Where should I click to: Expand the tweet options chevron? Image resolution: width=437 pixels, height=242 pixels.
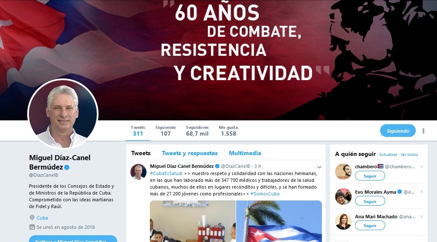319,167
